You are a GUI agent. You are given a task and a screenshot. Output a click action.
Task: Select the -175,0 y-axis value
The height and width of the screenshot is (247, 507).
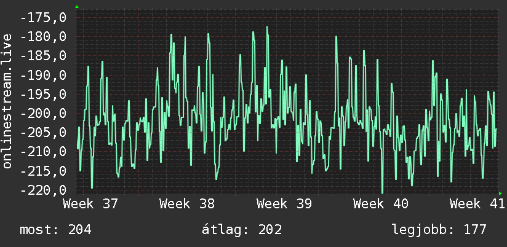(43, 18)
